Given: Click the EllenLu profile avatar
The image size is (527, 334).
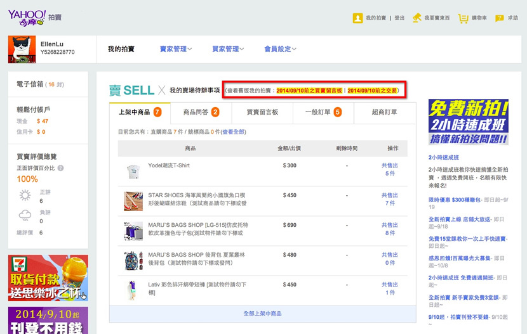Looking at the screenshot, I should point(22,49).
